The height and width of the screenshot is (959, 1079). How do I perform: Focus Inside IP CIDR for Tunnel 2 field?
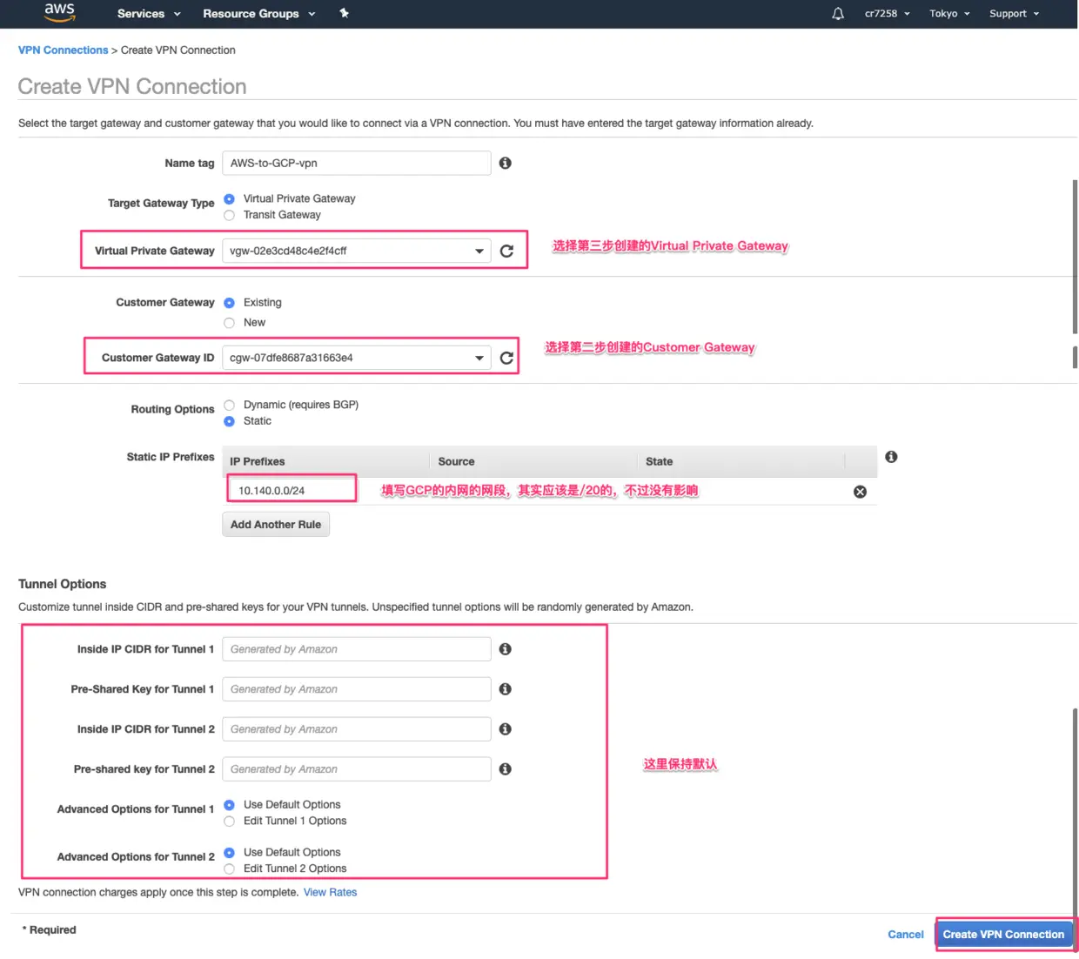click(357, 729)
